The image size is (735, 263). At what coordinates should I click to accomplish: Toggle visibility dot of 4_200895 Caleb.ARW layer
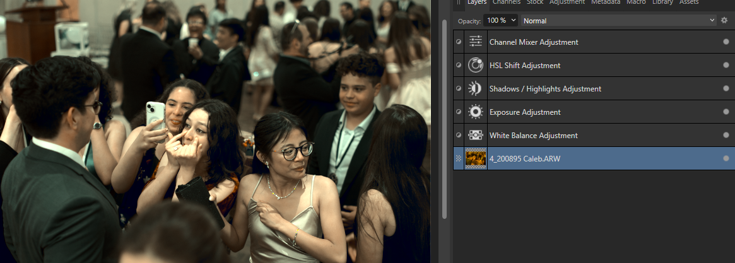pos(726,159)
